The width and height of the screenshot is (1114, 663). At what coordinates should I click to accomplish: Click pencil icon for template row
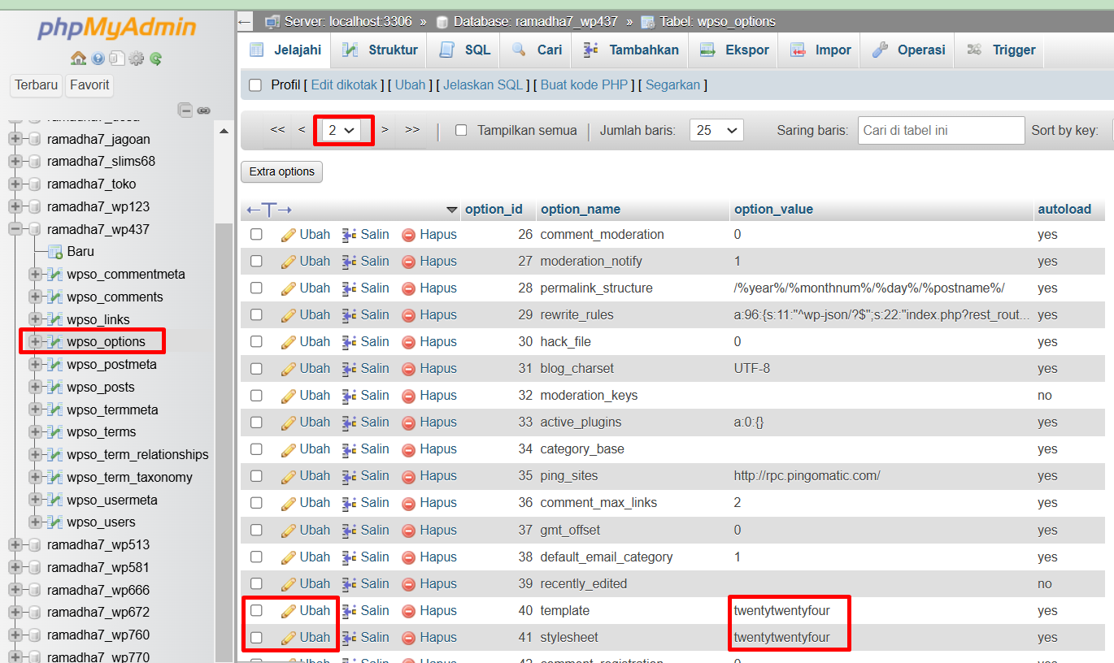click(288, 611)
